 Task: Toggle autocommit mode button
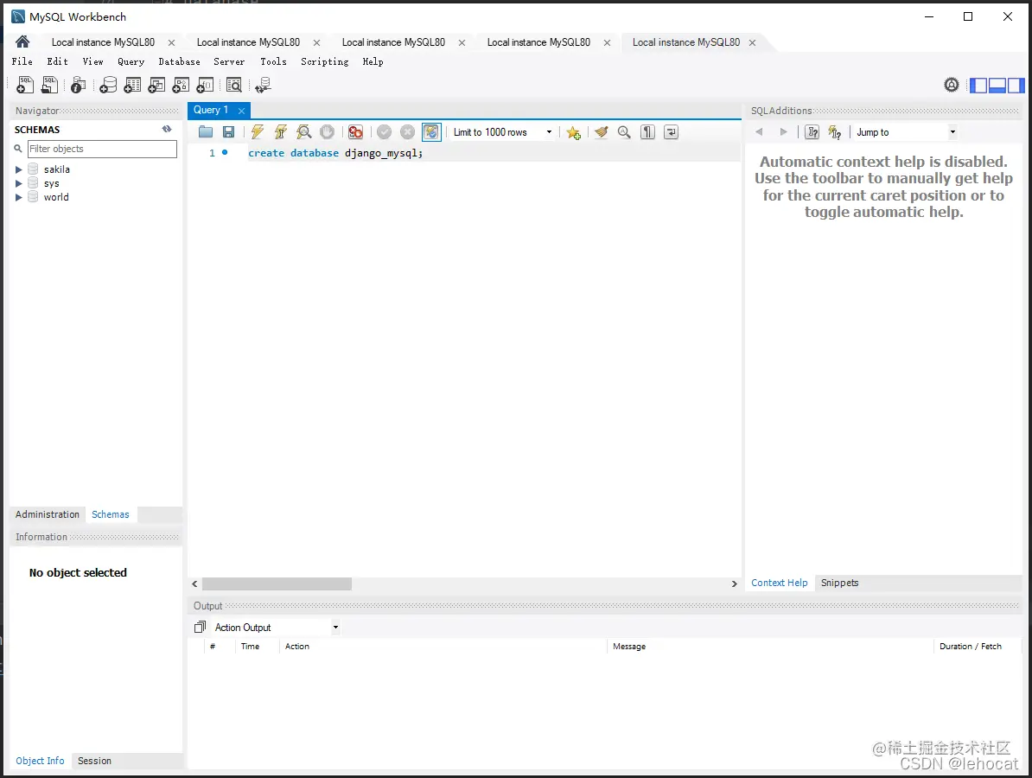point(431,131)
